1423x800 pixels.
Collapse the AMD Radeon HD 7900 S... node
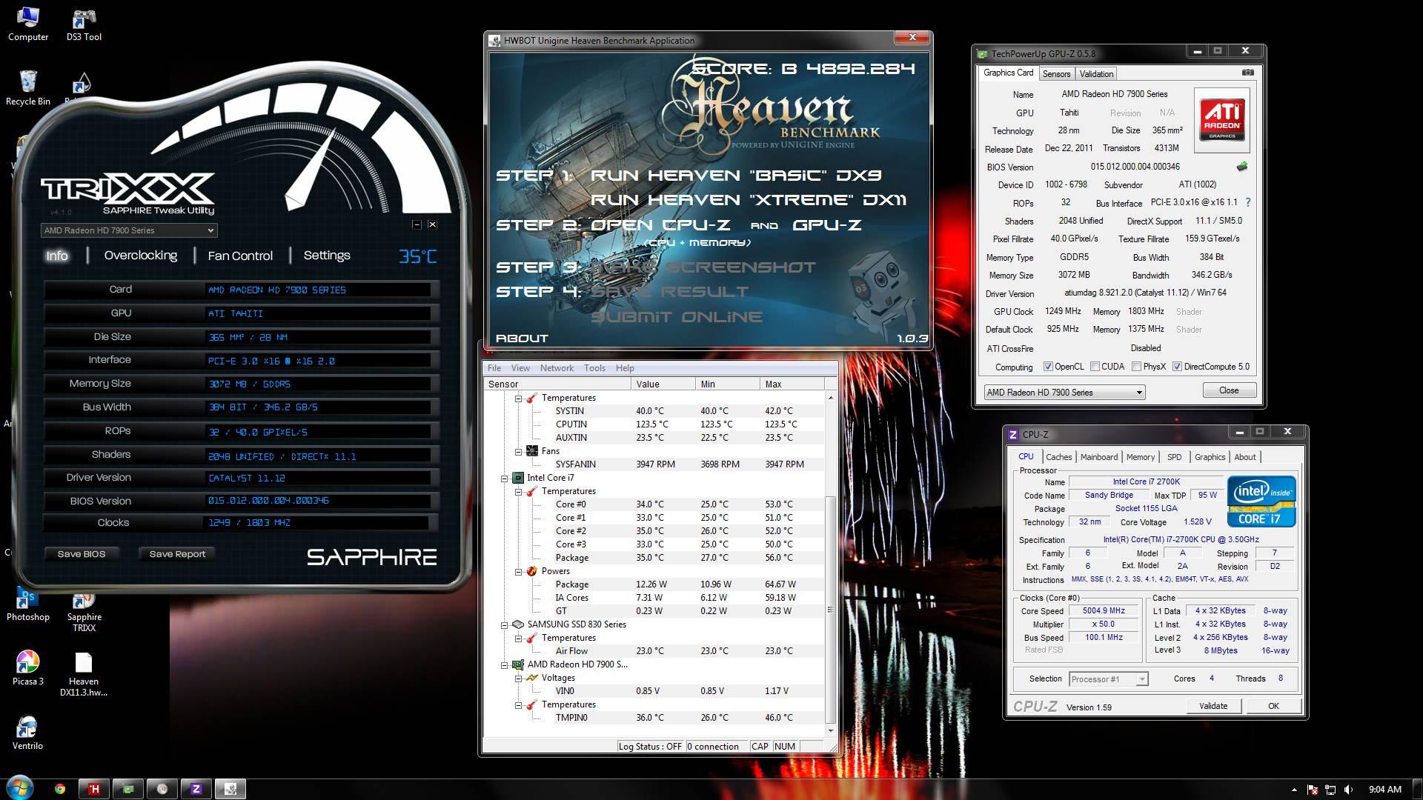[x=505, y=665]
